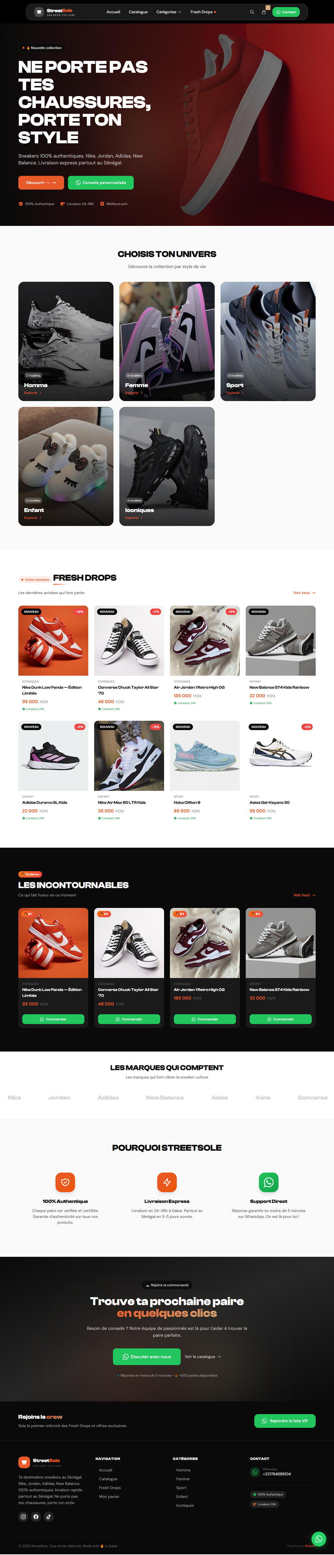Open the search icon in header
This screenshot has height=1555, width=334.
click(252, 12)
